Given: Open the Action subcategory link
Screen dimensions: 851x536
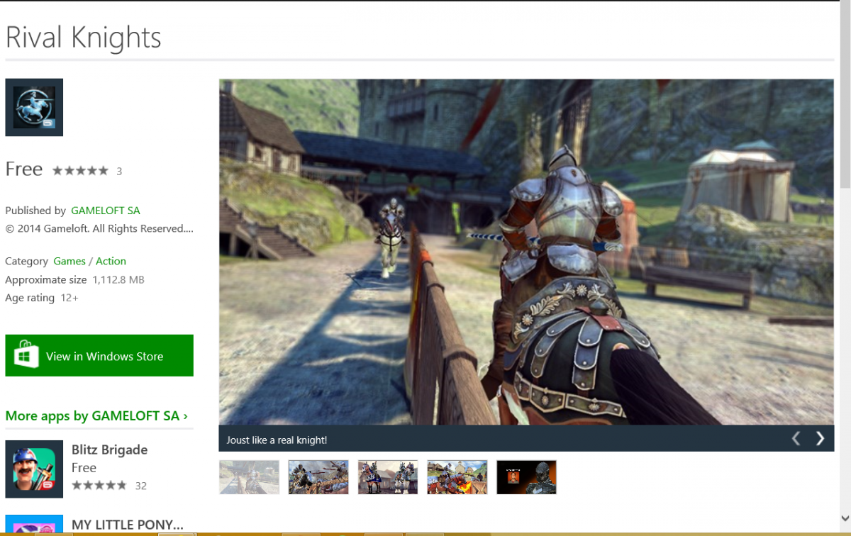Looking at the screenshot, I should [111, 262].
